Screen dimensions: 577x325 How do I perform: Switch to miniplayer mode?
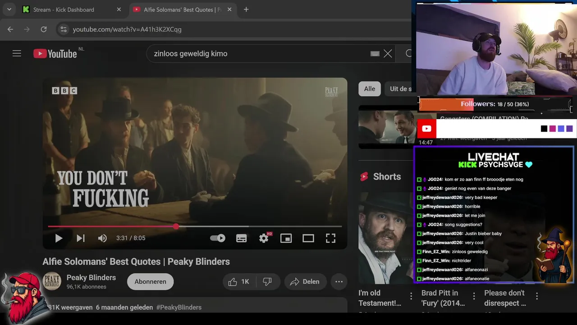[x=286, y=238]
